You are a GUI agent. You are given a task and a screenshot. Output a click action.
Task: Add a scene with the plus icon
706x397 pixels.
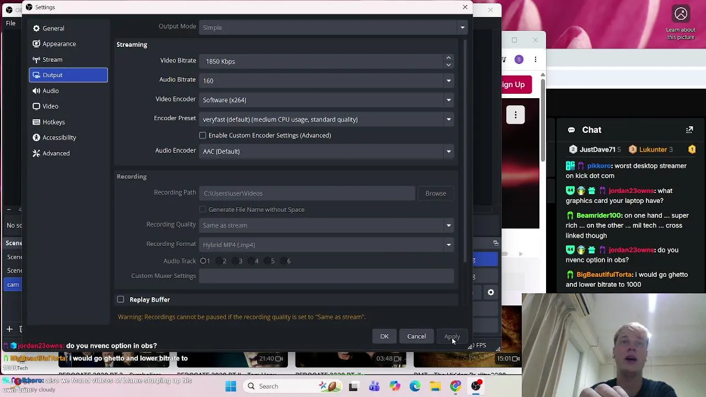(x=9, y=329)
